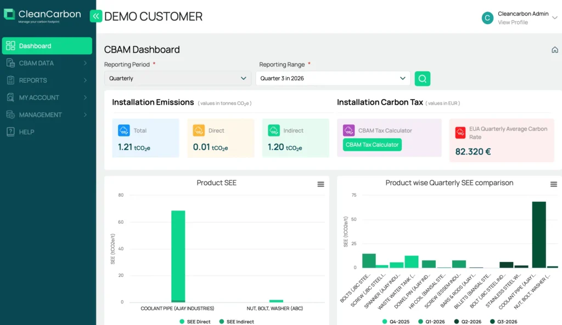The width and height of the screenshot is (562, 325).
Task: Click the DEMO CUSTOMER heading
Action: pyautogui.click(x=154, y=16)
